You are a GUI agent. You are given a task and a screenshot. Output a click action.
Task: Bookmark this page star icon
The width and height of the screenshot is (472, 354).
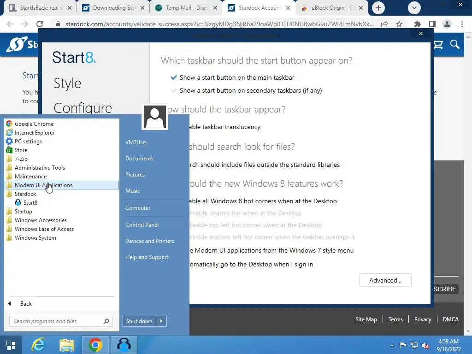(x=399, y=24)
